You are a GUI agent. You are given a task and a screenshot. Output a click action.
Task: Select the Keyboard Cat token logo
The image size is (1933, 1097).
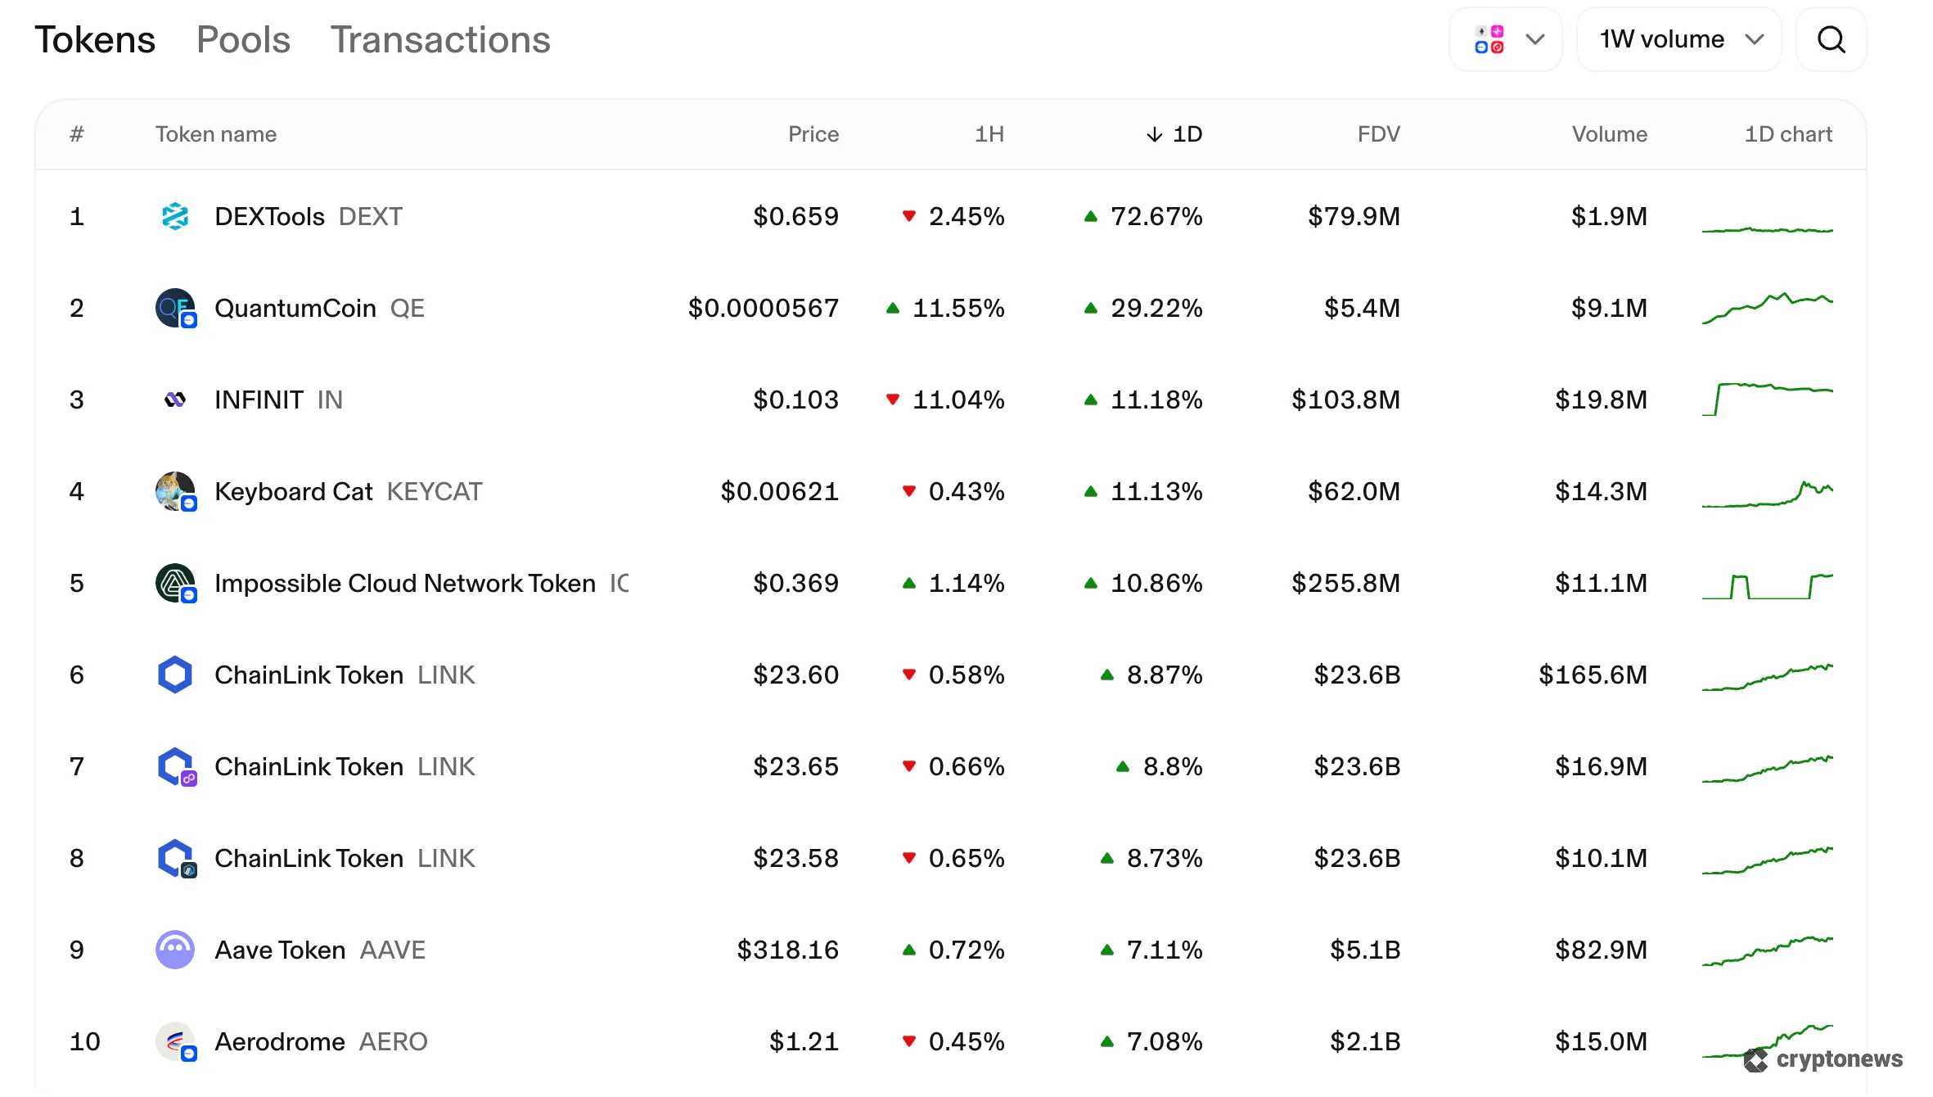[175, 491]
